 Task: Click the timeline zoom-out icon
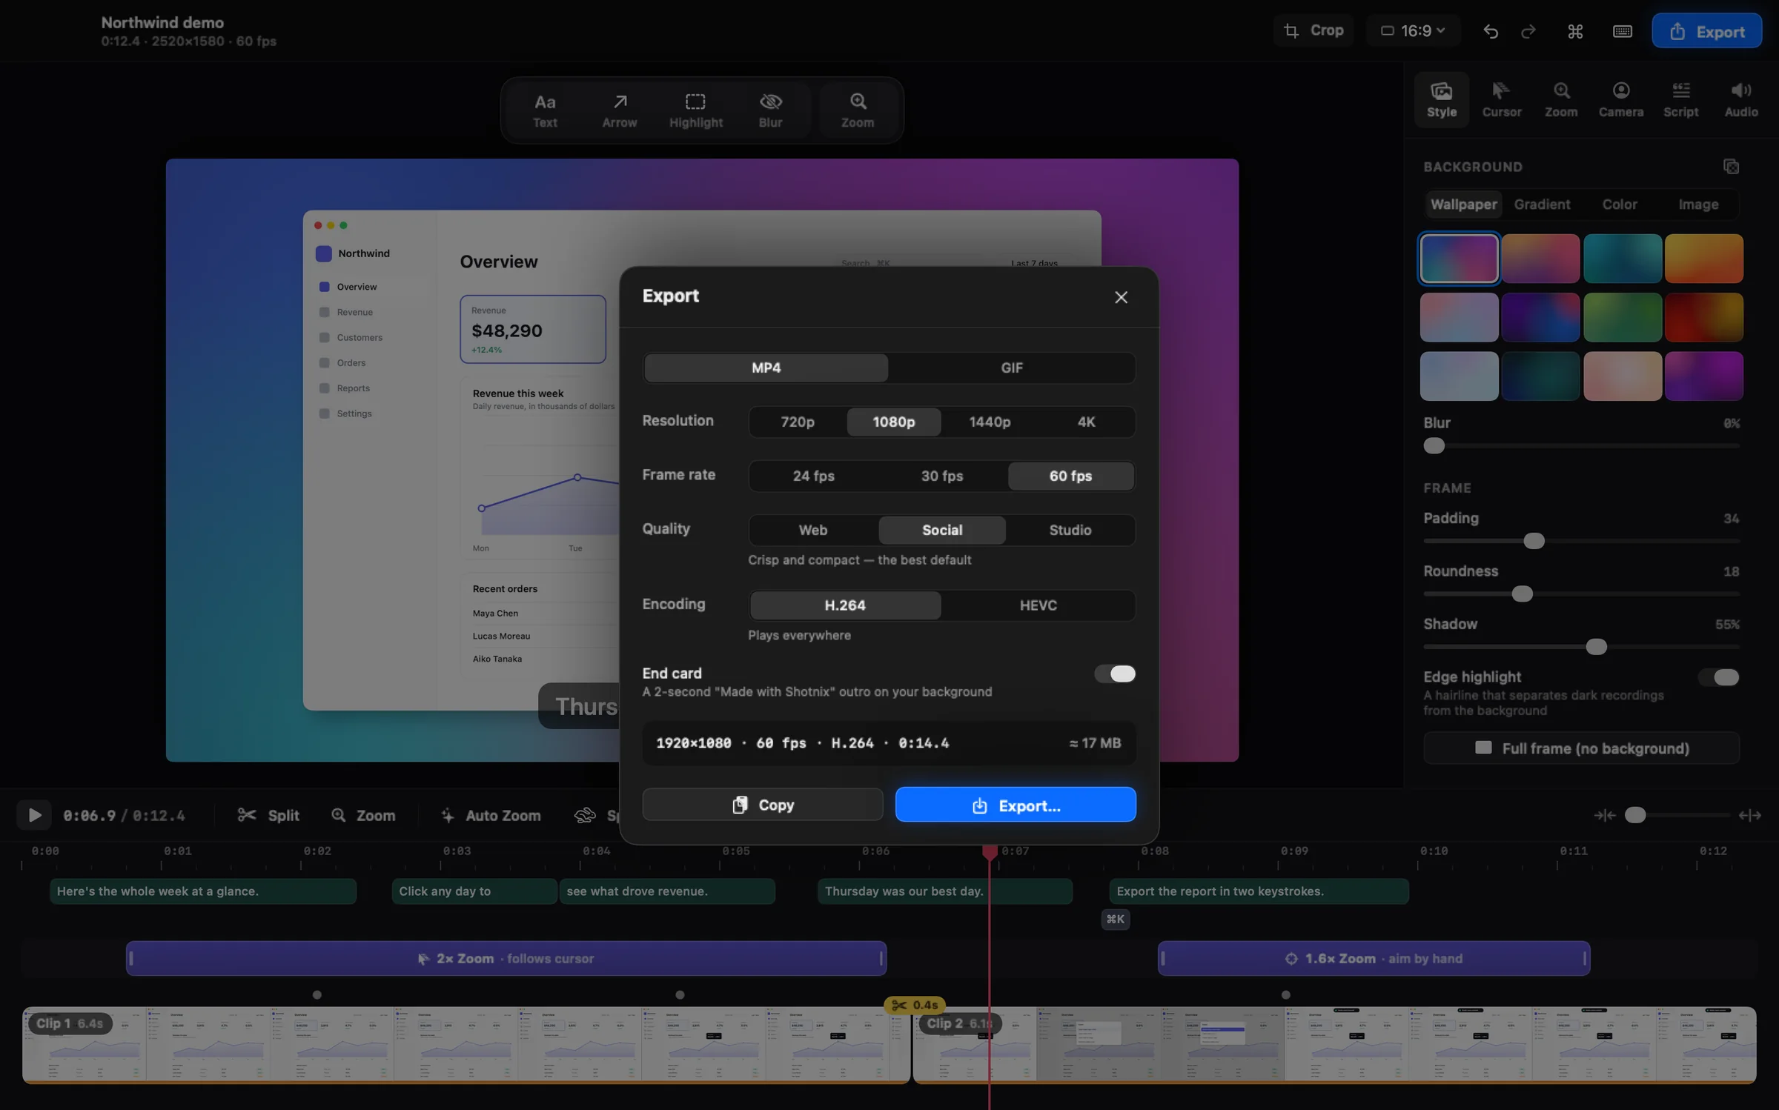1604,815
